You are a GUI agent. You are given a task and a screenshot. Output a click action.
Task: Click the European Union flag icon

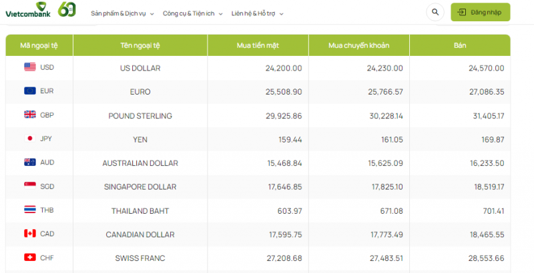coord(30,91)
